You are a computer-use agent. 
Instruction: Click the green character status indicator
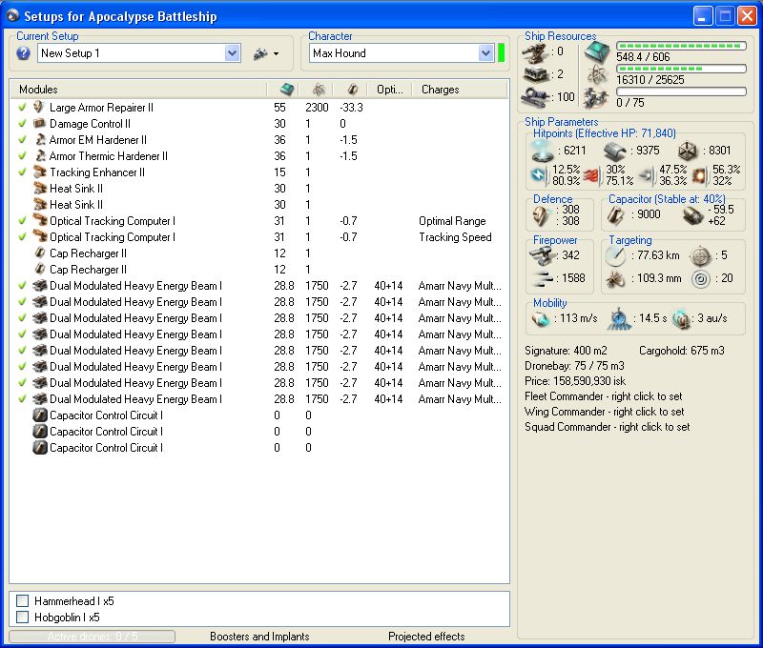click(502, 52)
